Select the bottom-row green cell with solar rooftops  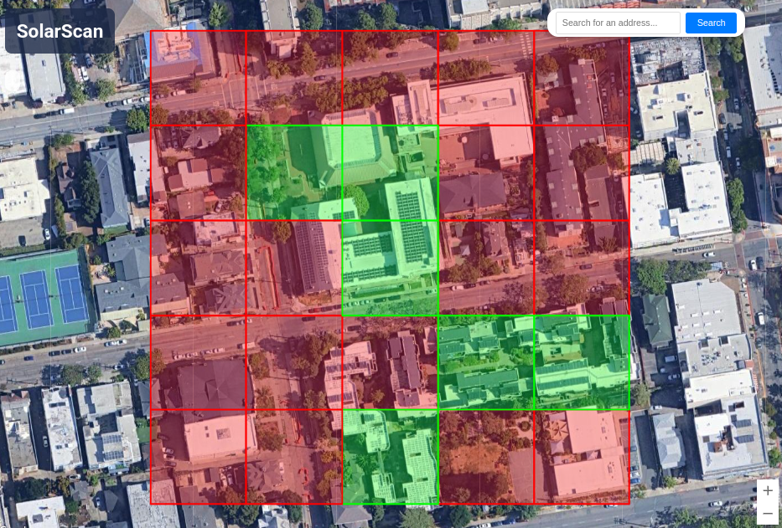pyautogui.click(x=390, y=457)
